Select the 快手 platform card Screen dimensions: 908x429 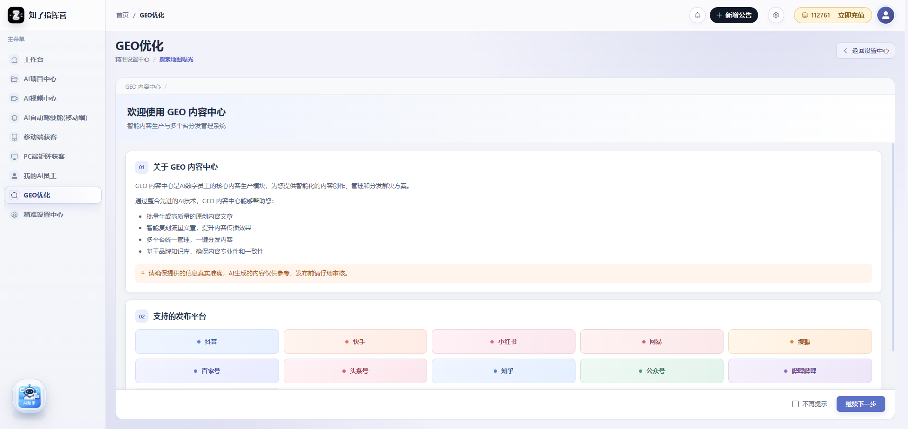pyautogui.click(x=355, y=342)
